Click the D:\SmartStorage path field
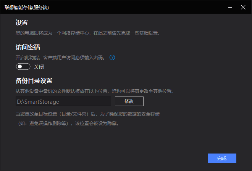 coord(63,101)
